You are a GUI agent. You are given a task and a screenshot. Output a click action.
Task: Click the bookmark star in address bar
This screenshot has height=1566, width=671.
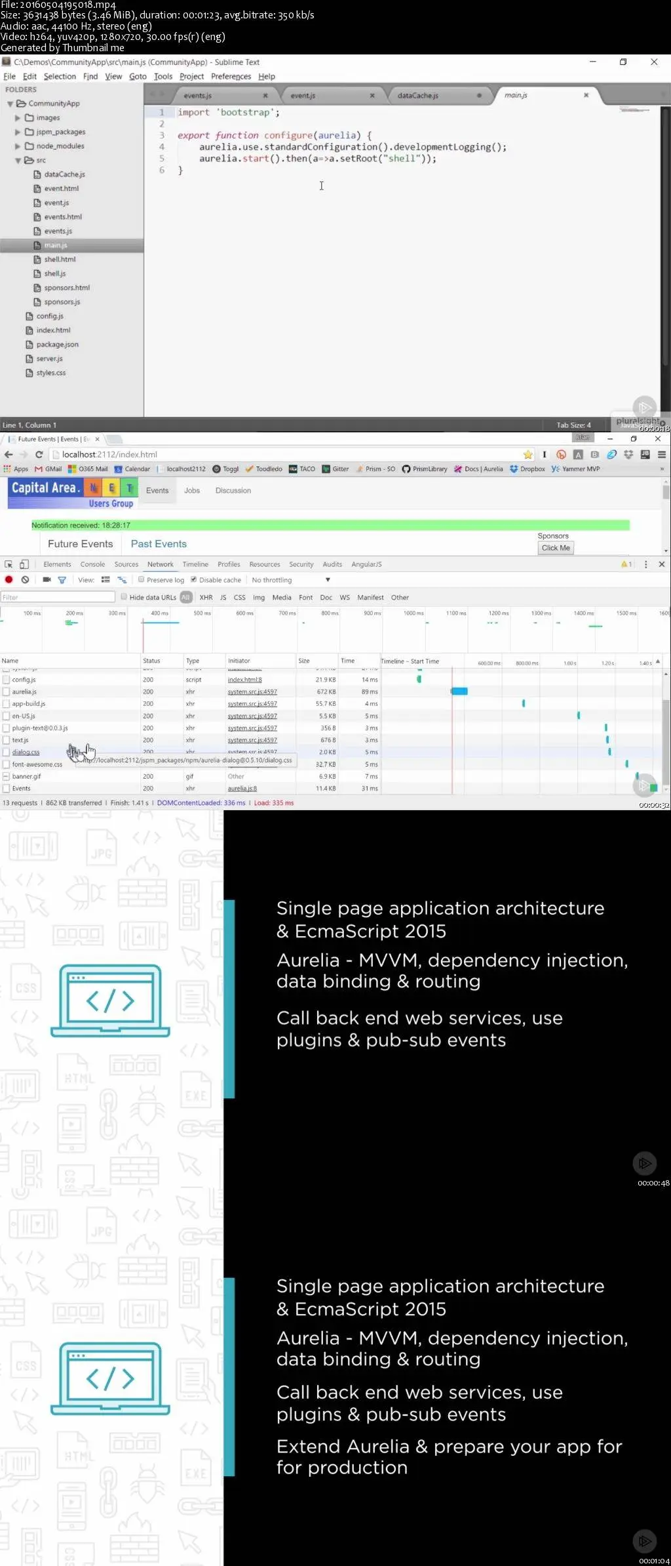click(x=528, y=455)
